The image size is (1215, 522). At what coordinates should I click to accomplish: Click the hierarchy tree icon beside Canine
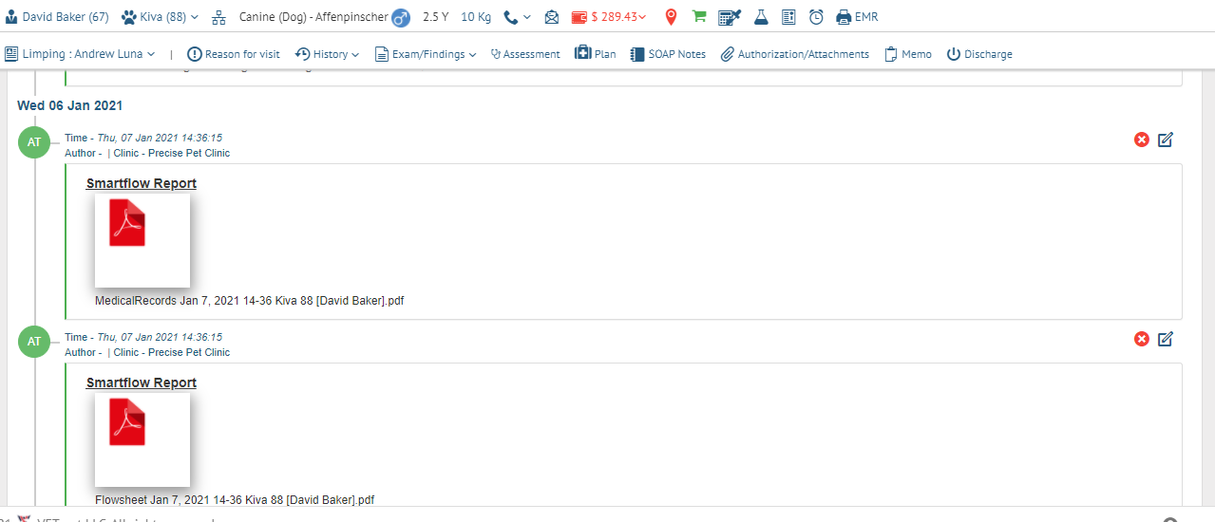coord(219,17)
